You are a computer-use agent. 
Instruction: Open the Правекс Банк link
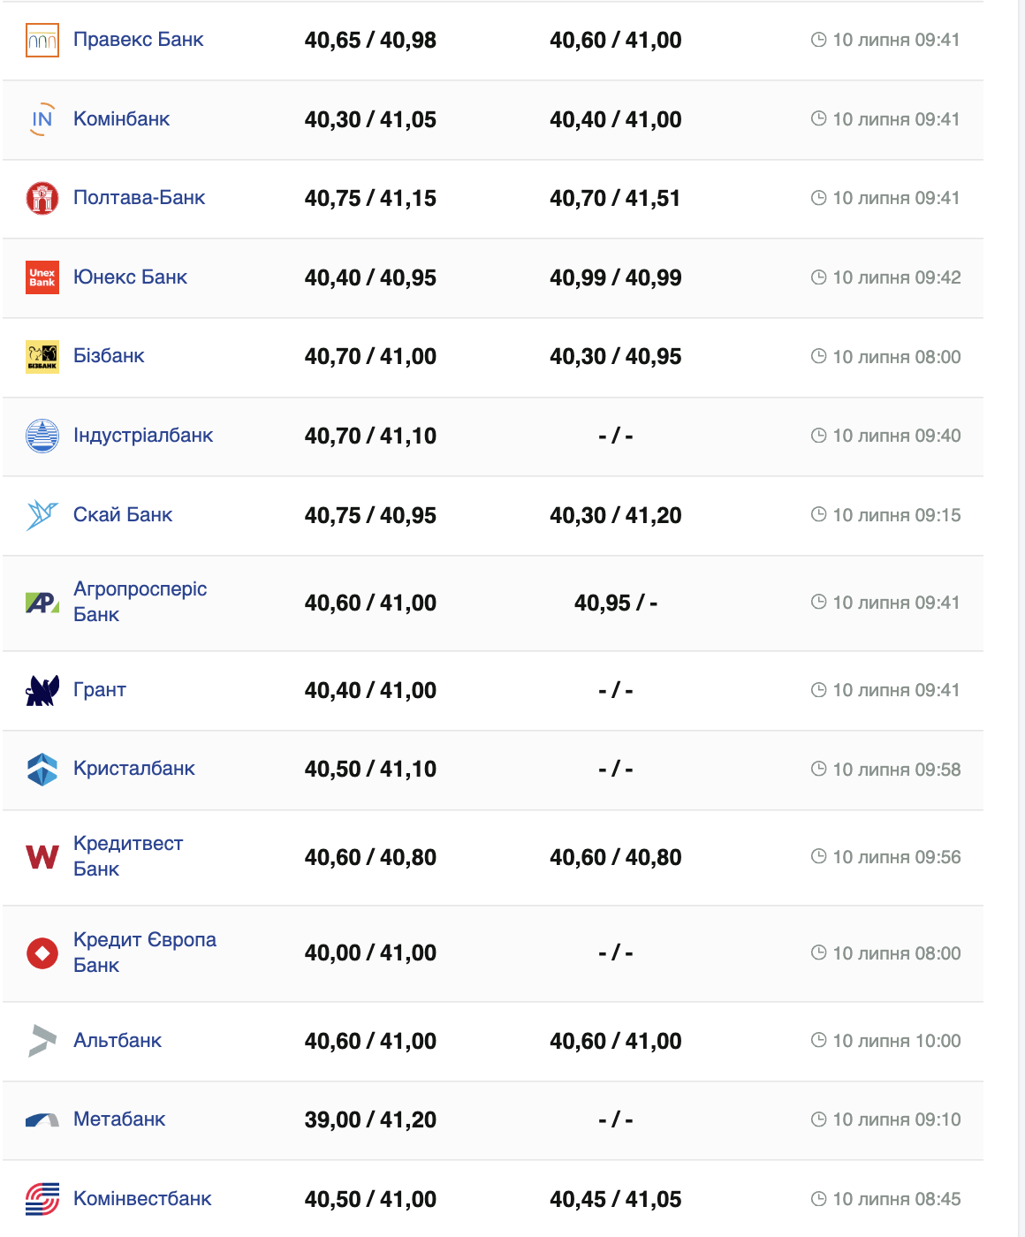[x=138, y=40]
